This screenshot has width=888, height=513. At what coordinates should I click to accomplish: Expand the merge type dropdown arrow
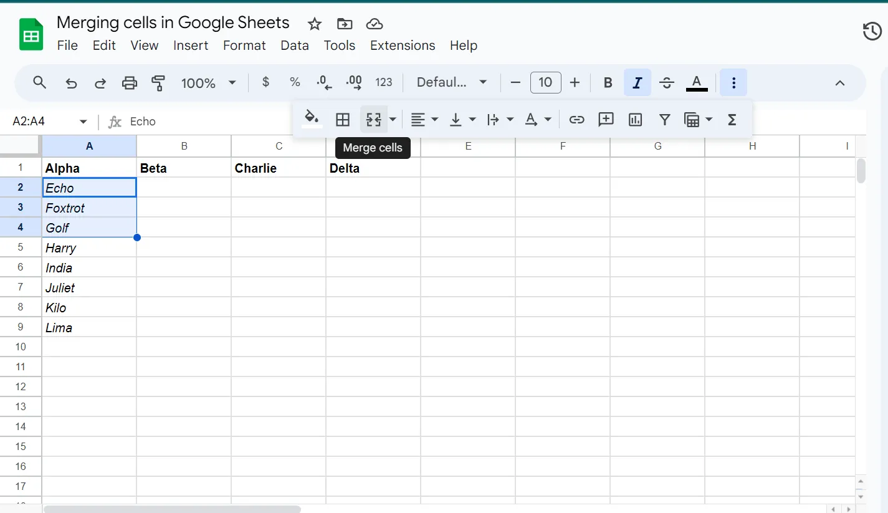pyautogui.click(x=393, y=119)
